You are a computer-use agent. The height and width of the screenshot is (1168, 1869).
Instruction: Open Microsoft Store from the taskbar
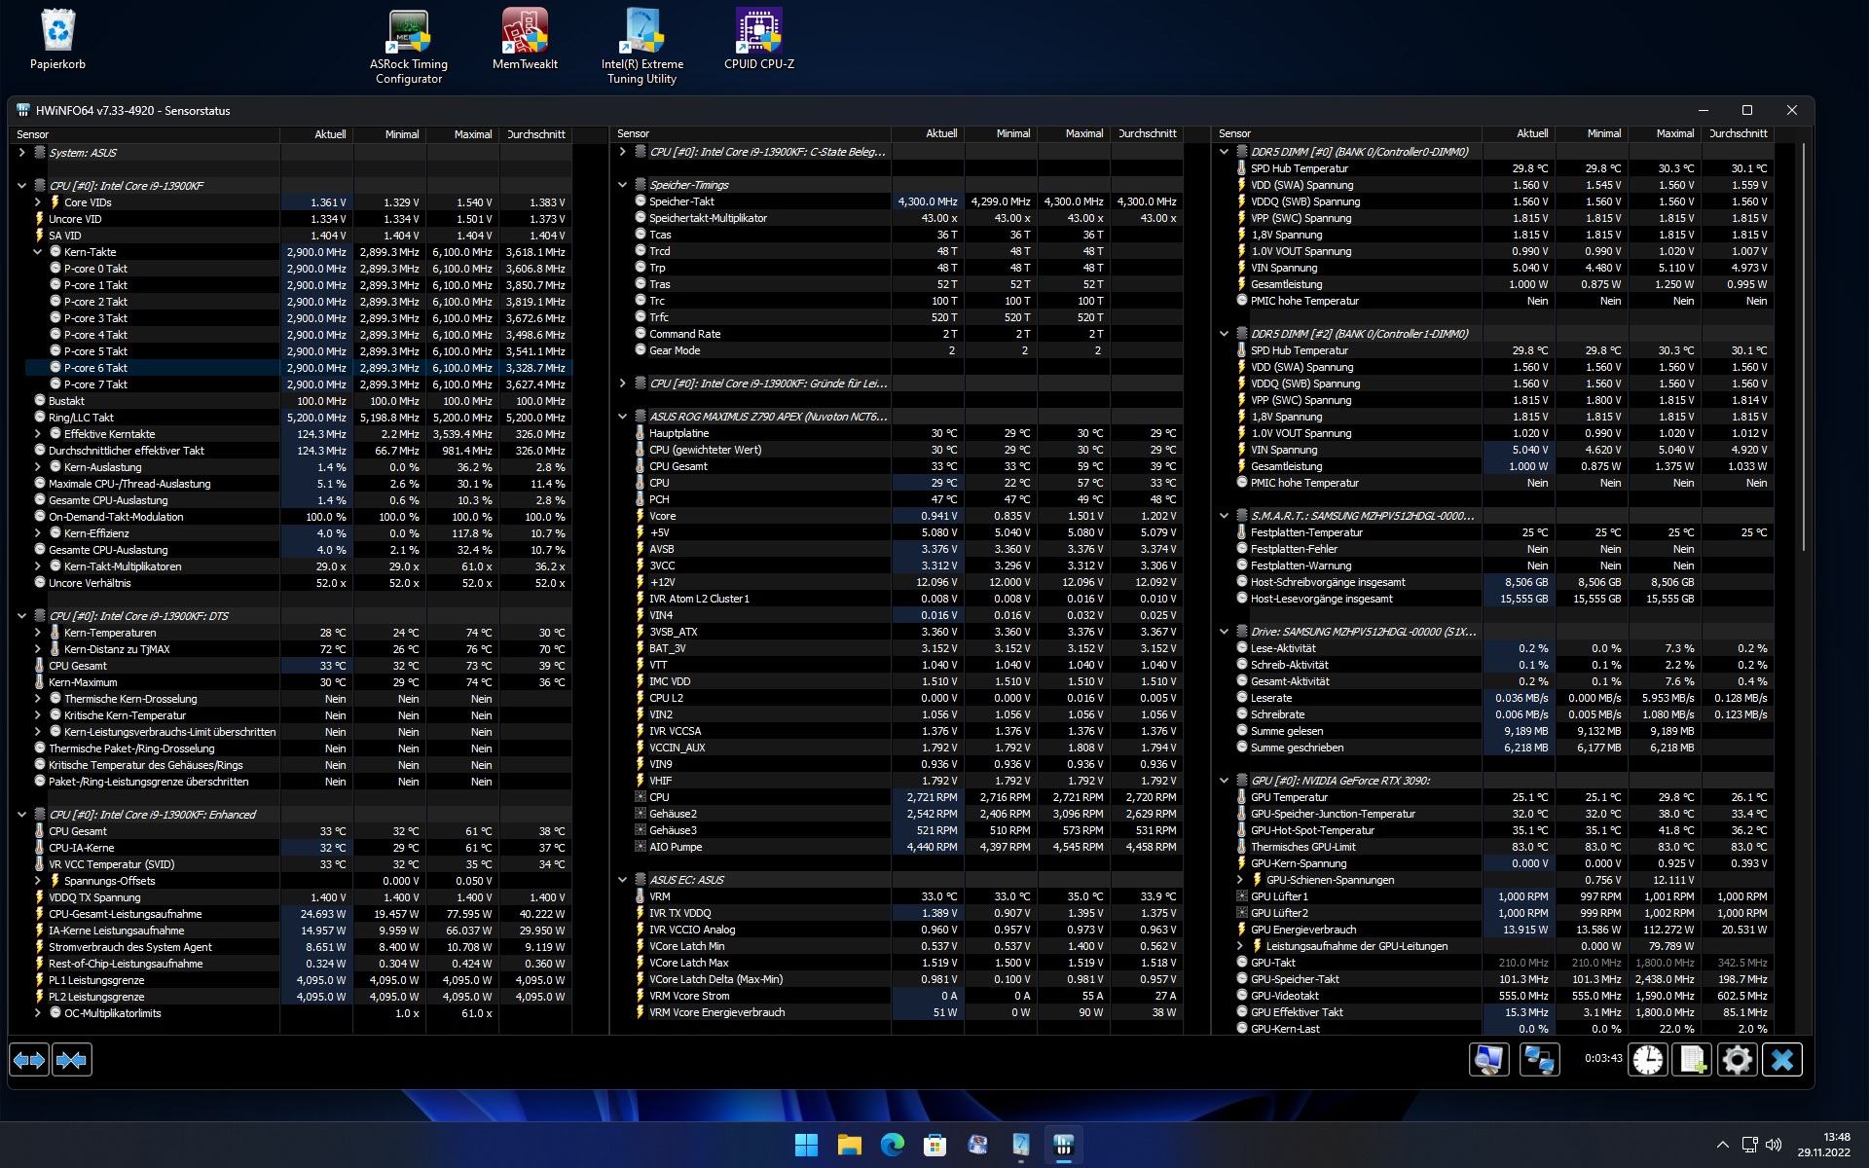point(935,1145)
